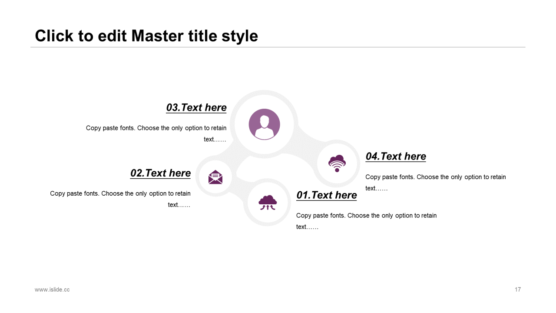Click the heading '02.Text here'

click(160, 173)
